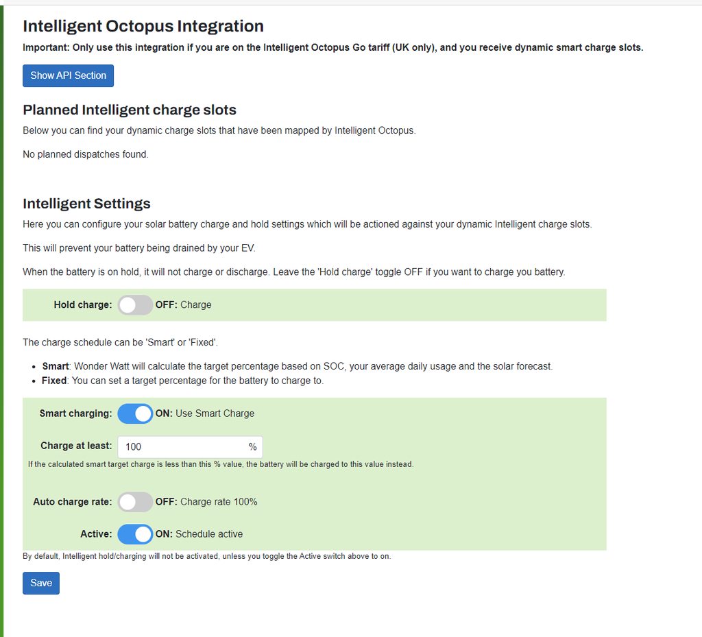Click the Intelligent Settings heading
Viewport: 702px width, 637px height.
point(86,204)
